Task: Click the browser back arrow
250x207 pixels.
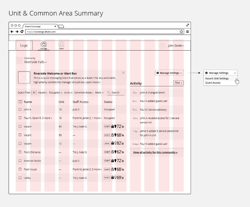Action: click(x=12, y=32)
